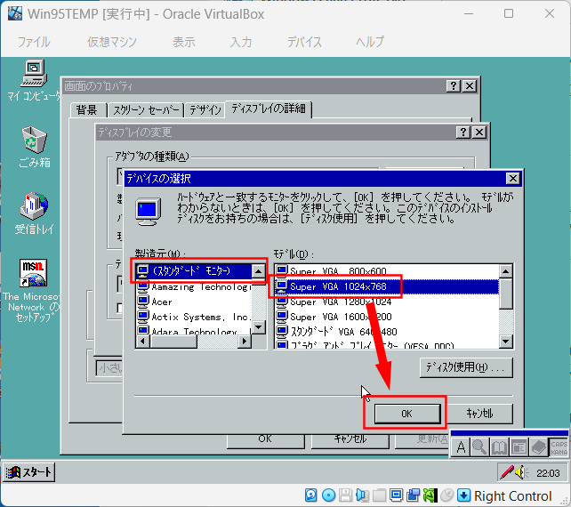Viewport: 571px width, 507px height.
Task: Open the スタート menu button
Action: pos(30,472)
